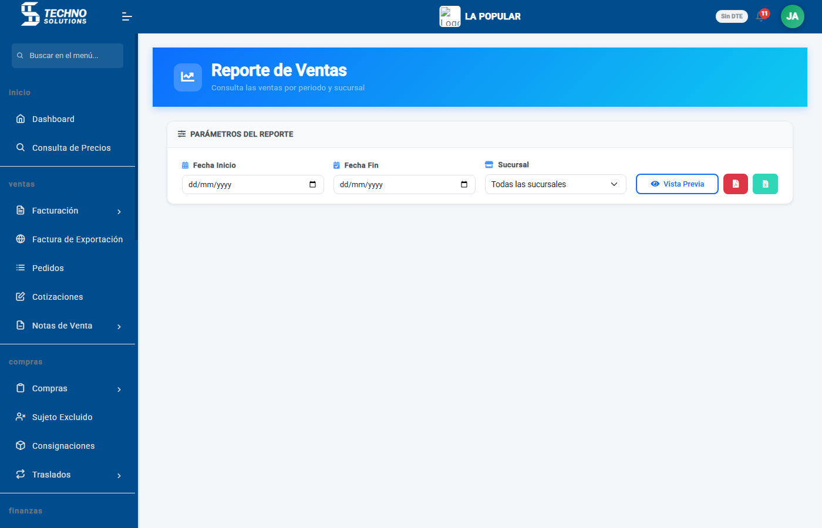Screen dimensions: 822x528
Task: Click the list icon beside Pedidos
Action: (x=21, y=268)
